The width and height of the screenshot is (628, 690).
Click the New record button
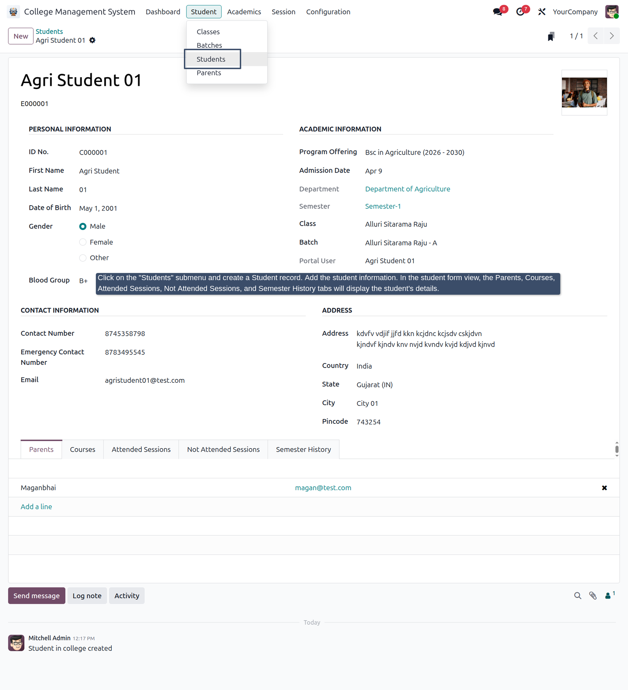pyautogui.click(x=21, y=36)
